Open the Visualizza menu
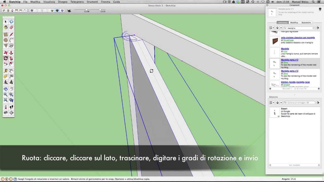This screenshot has height=182, width=324. (49, 2)
